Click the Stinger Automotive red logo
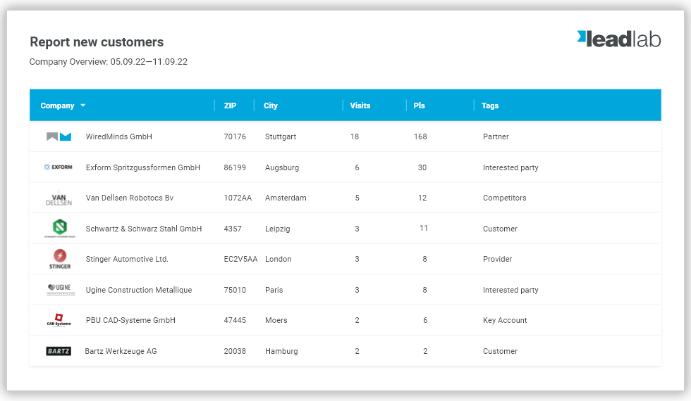 tap(60, 259)
